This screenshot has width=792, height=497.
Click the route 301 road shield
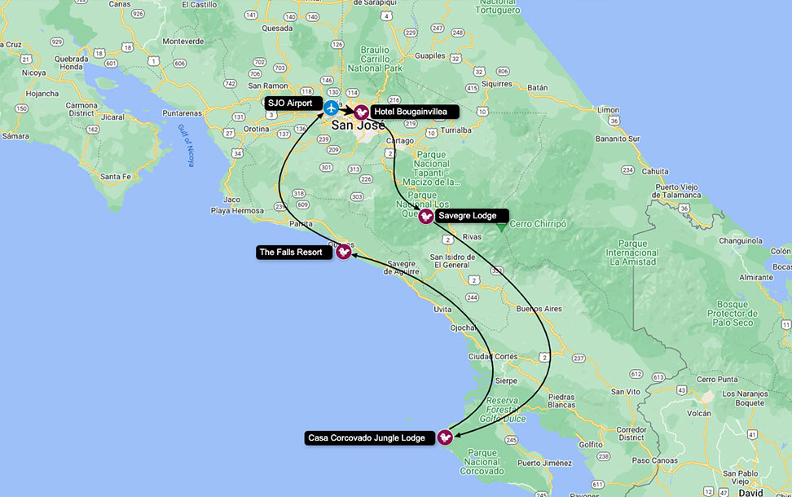326,167
